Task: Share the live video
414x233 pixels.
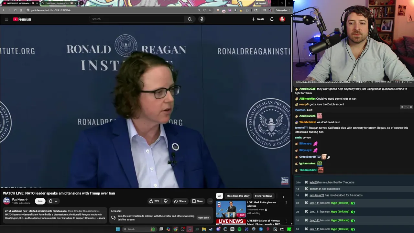Action: 180,201
